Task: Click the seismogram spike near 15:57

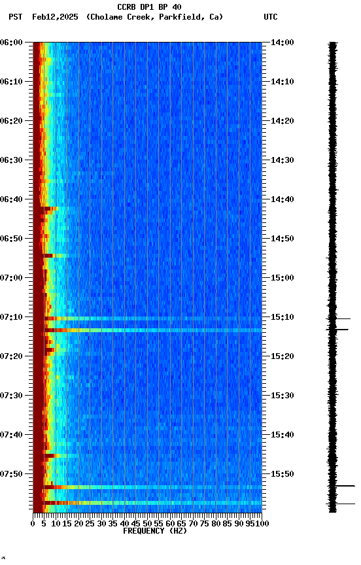Action: [341, 504]
